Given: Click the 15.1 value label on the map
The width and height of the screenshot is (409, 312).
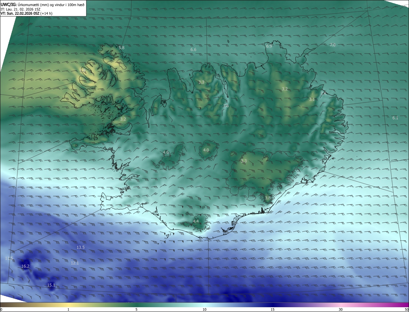Looking at the screenshot, I should coord(51,285).
